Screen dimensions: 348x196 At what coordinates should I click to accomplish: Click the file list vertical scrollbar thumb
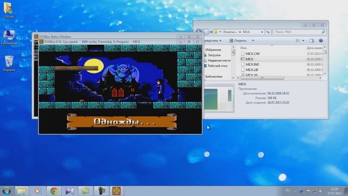click(325, 52)
